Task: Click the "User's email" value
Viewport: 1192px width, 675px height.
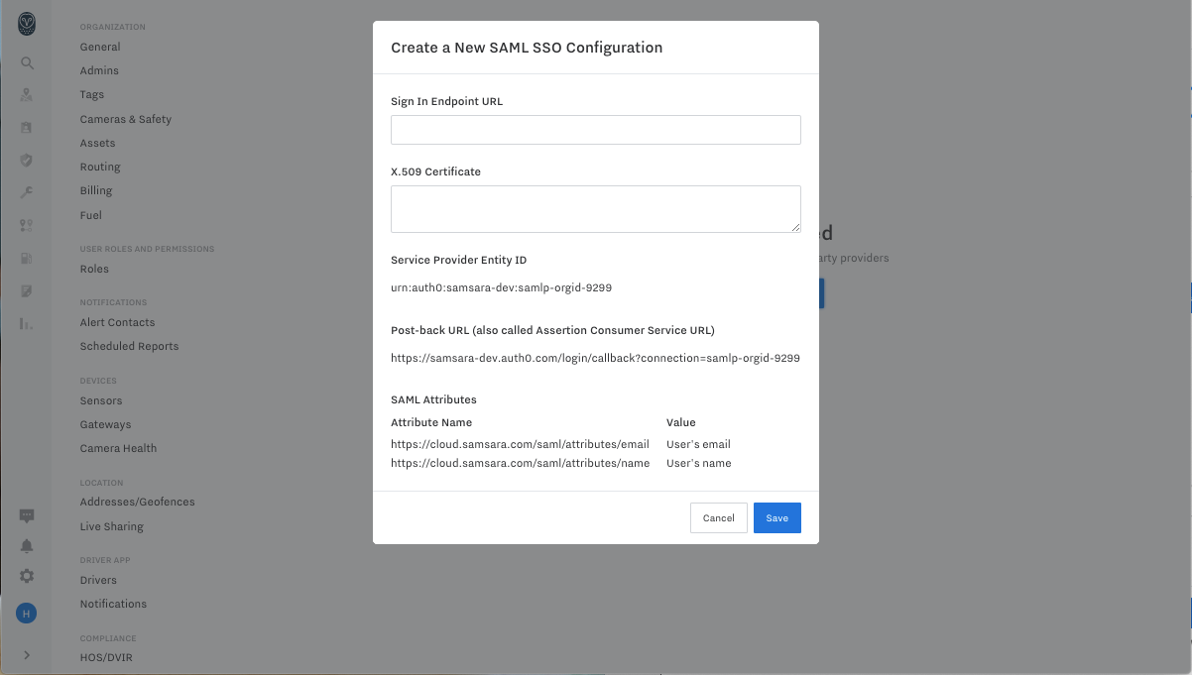Action: click(x=698, y=444)
